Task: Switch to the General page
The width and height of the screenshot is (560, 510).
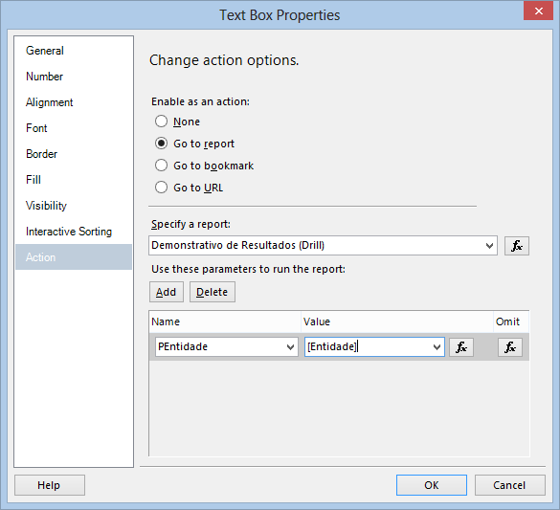Action: (x=45, y=51)
